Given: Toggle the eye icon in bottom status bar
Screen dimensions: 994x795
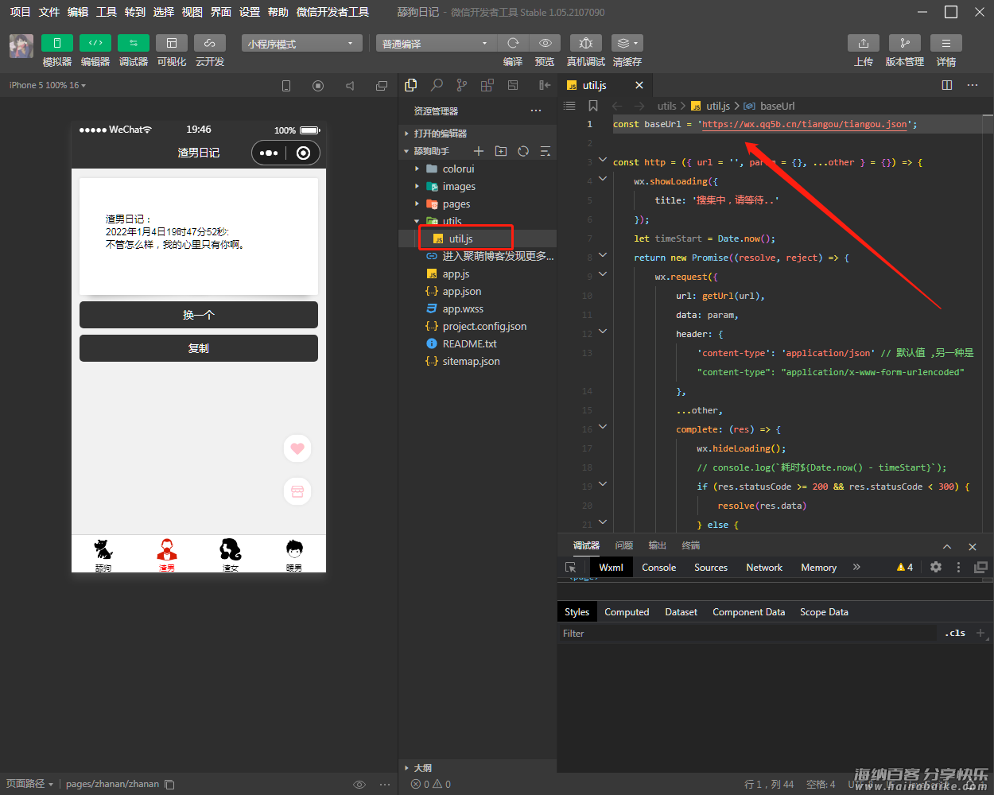Looking at the screenshot, I should [x=359, y=784].
